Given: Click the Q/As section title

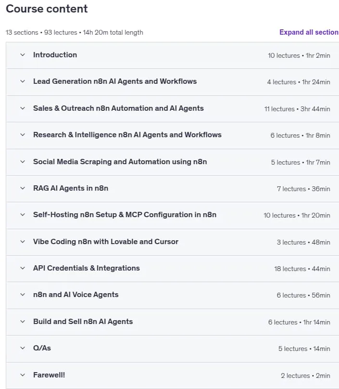Looking at the screenshot, I should tap(42, 348).
